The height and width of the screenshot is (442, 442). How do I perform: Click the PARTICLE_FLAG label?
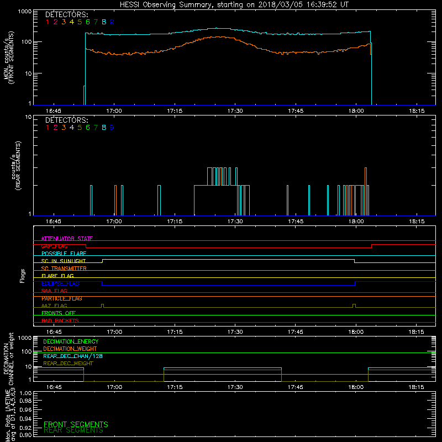point(62,298)
